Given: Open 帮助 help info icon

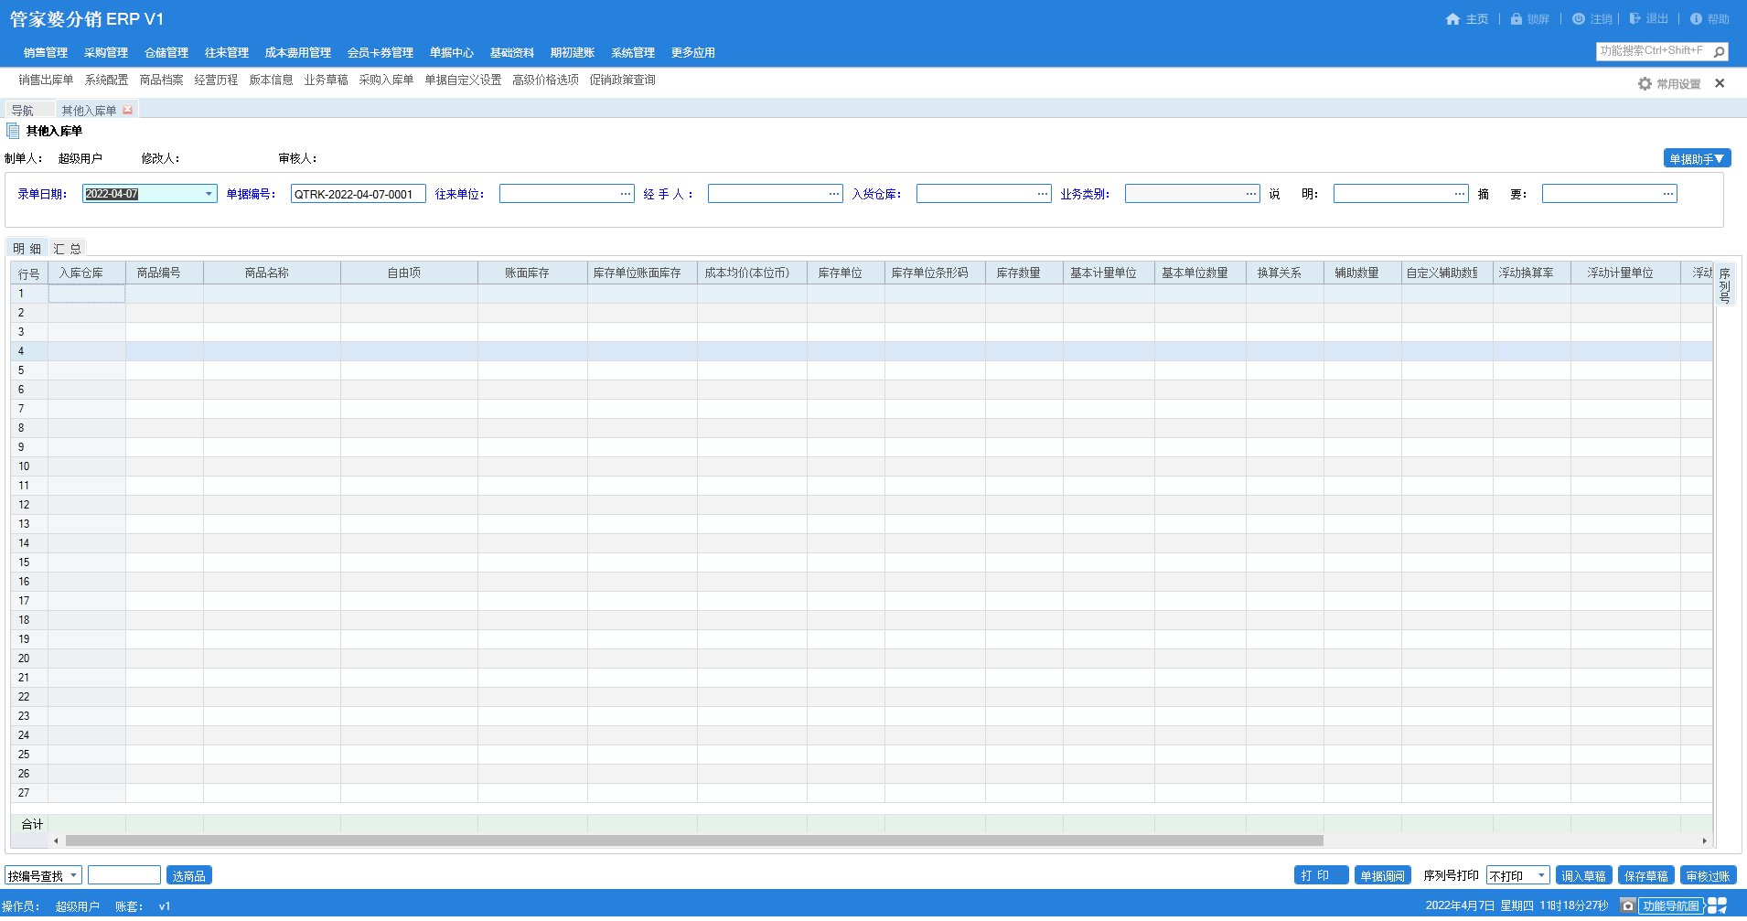Looking at the screenshot, I should [1696, 19].
